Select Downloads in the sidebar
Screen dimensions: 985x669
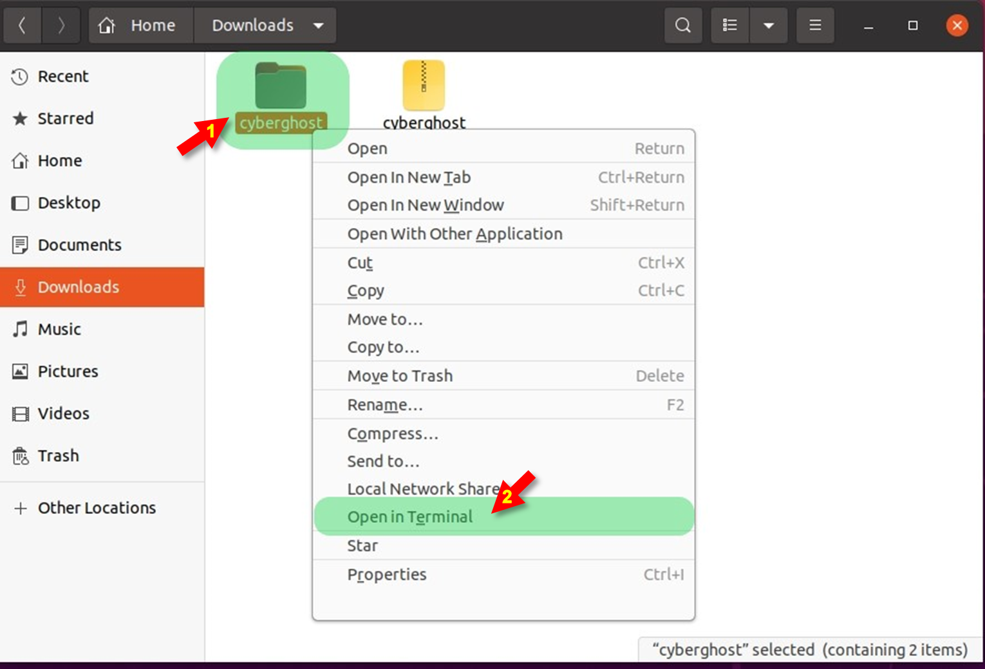pos(102,287)
